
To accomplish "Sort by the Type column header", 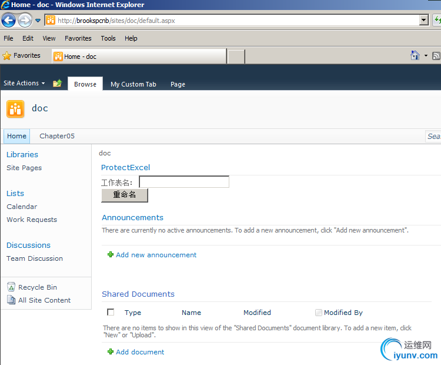I will (133, 313).
